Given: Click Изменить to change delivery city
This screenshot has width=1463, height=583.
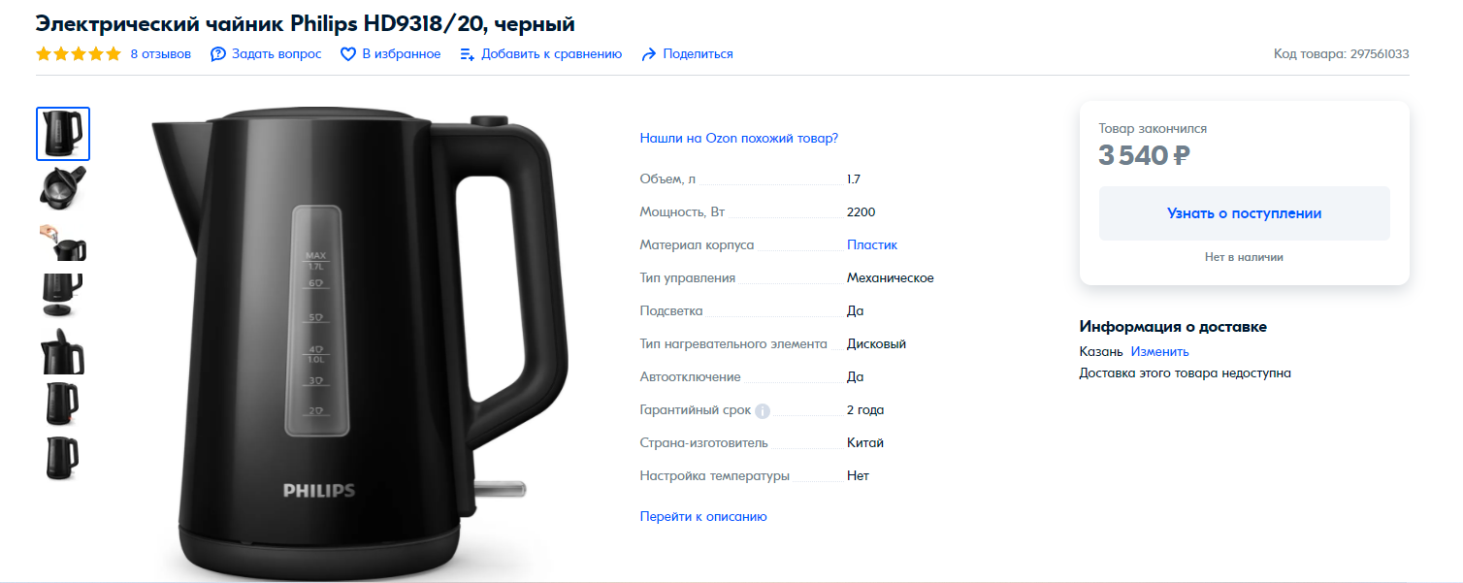Looking at the screenshot, I should [x=1159, y=351].
